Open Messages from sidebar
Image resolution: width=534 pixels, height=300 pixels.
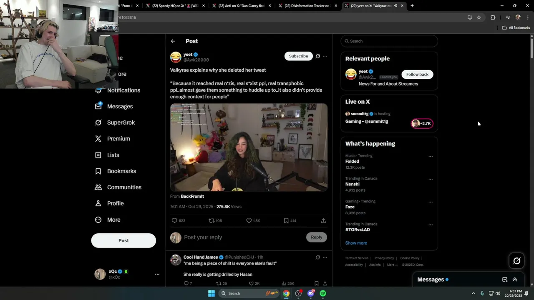pos(114,106)
